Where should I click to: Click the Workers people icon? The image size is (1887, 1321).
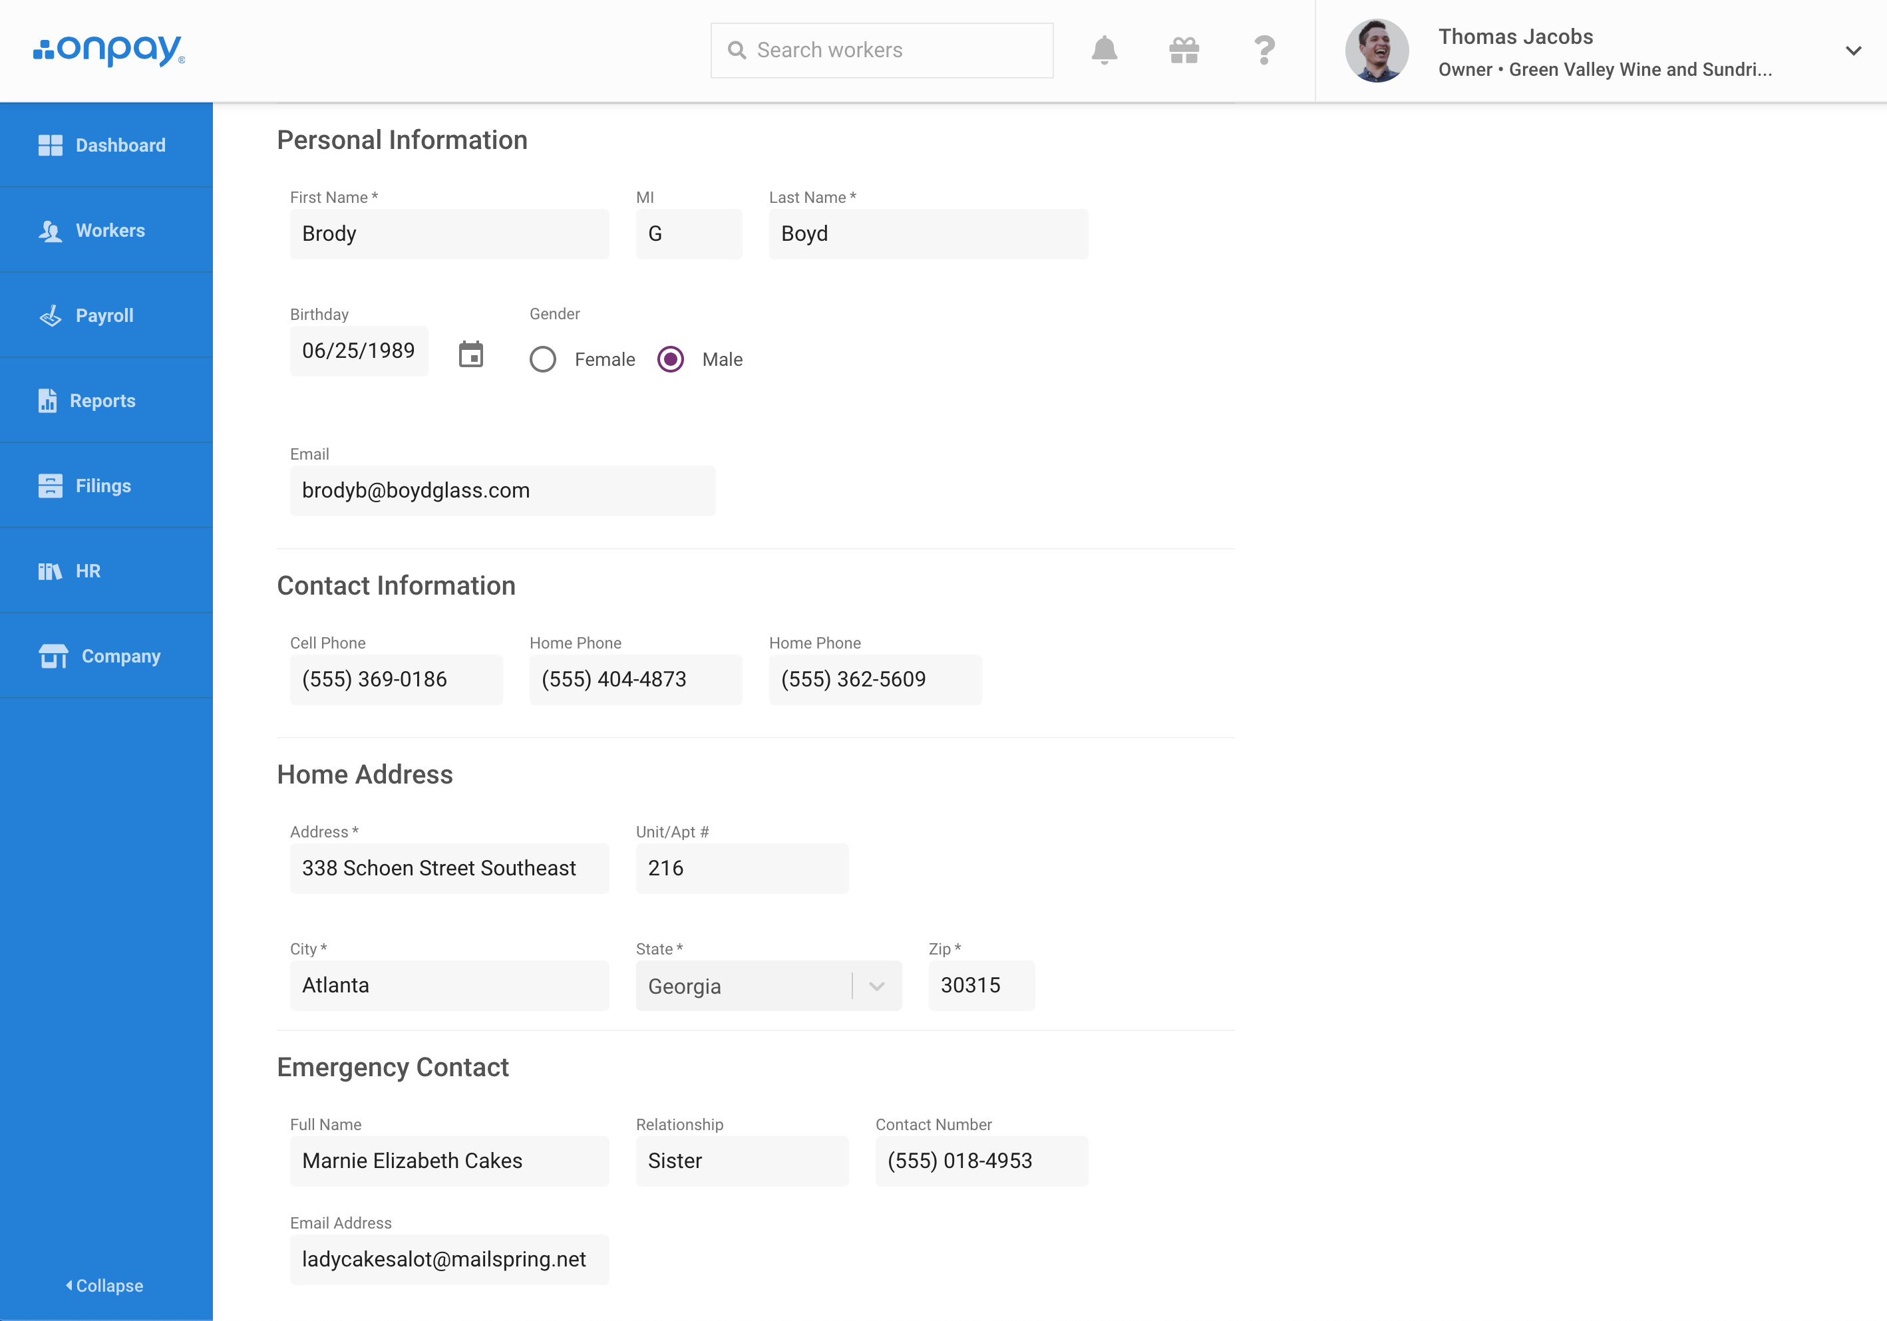pos(50,231)
